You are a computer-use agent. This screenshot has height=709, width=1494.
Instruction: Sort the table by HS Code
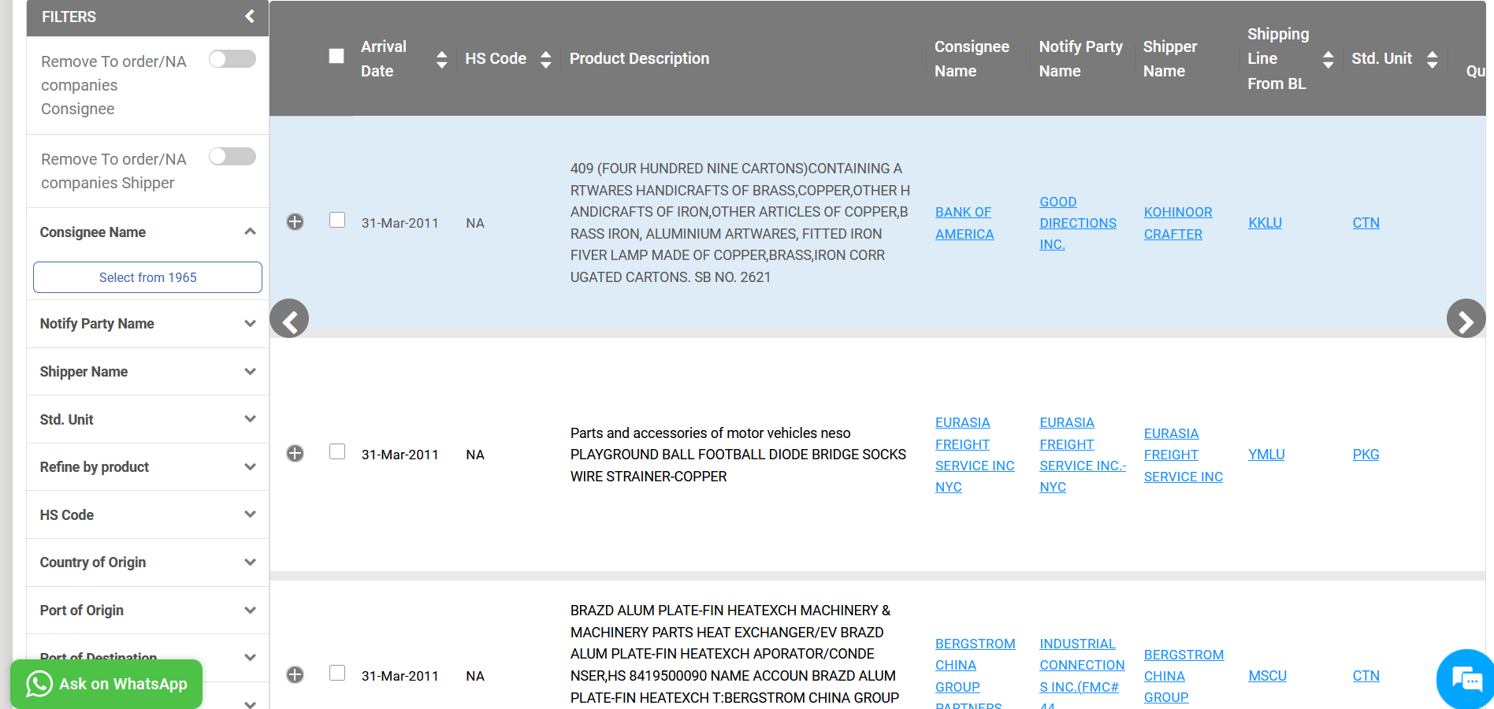click(x=545, y=58)
